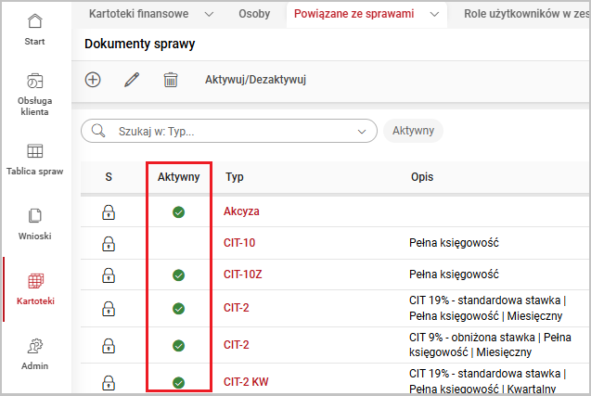Open Wnioski in the sidebar

coord(34,223)
